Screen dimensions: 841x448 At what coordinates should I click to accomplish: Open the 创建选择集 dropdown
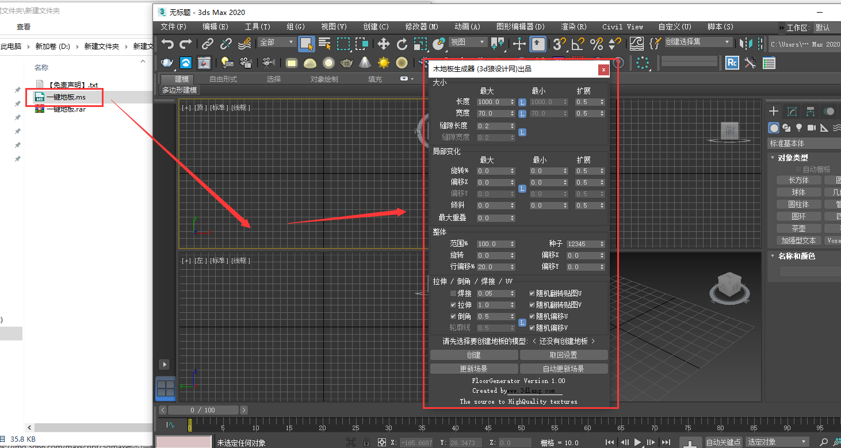coord(698,43)
